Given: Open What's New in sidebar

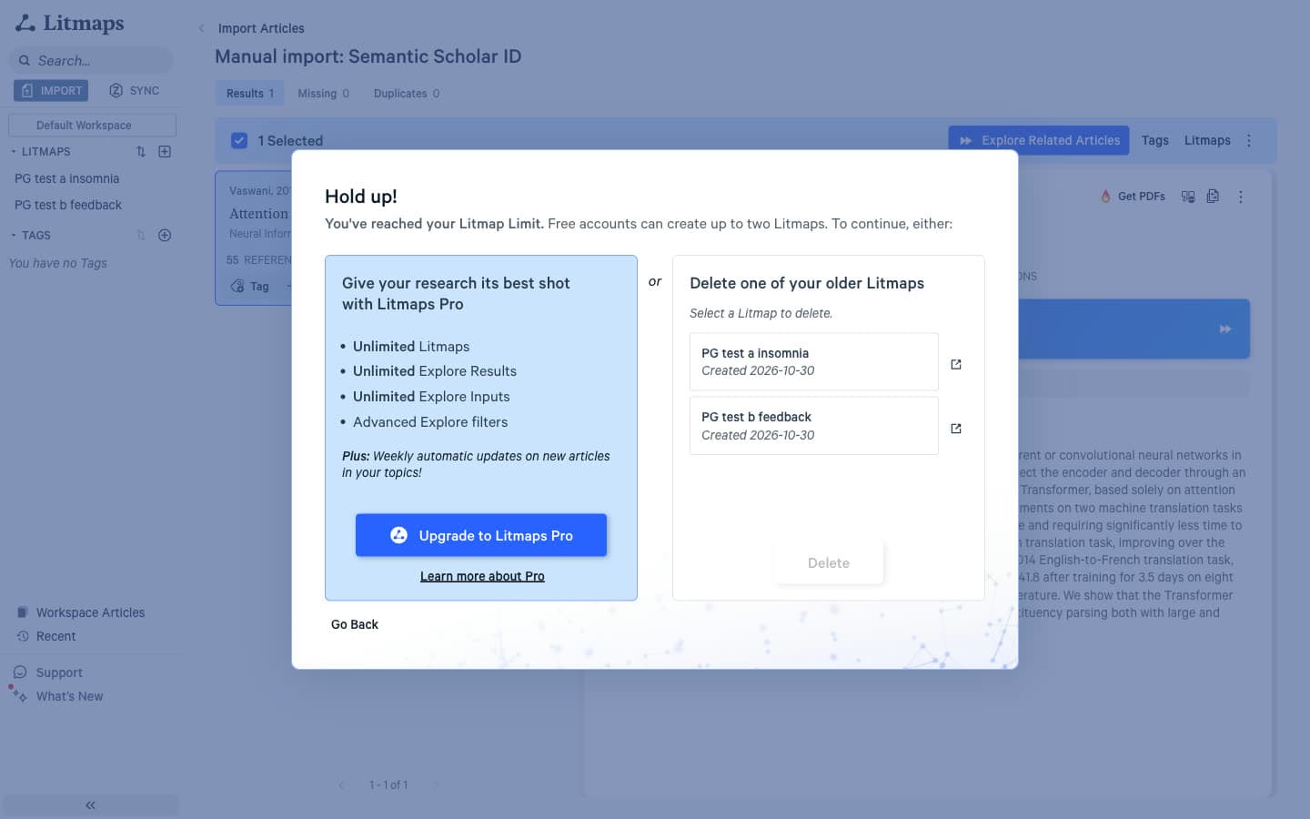Looking at the screenshot, I should coord(69,696).
